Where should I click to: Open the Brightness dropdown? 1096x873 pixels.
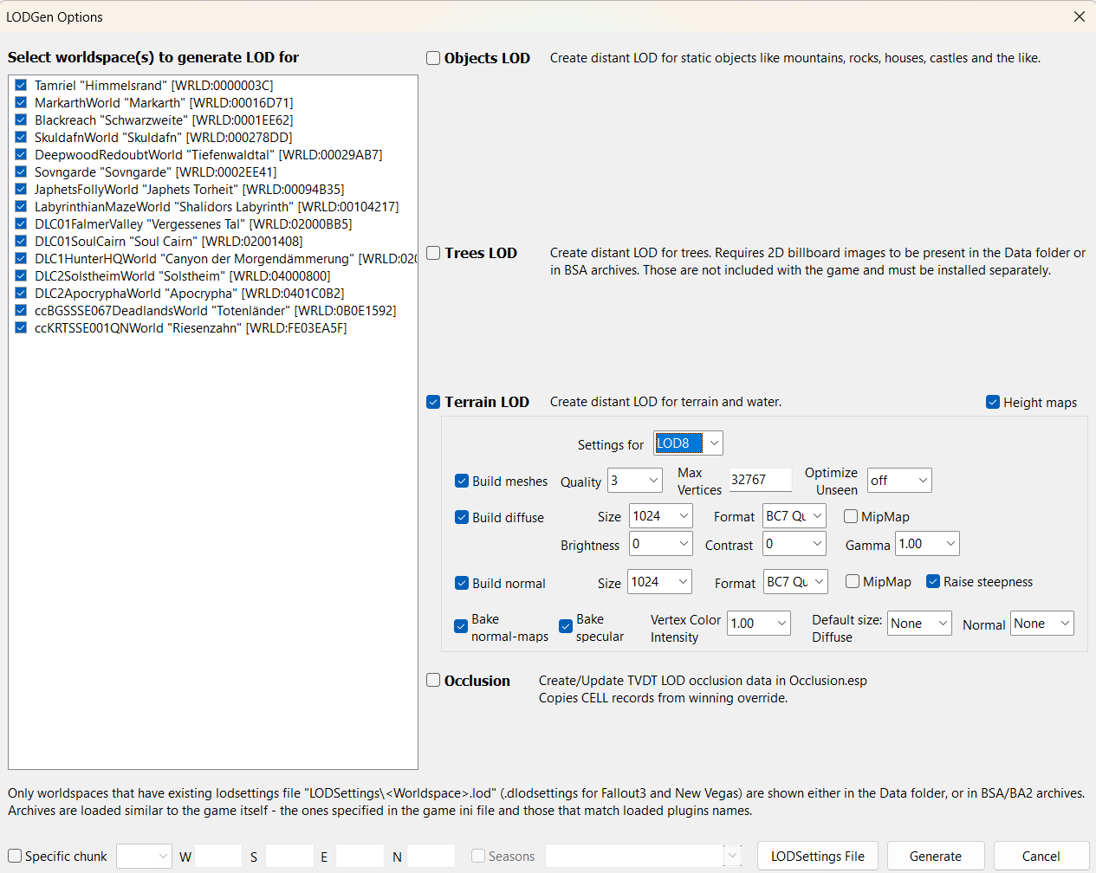pyautogui.click(x=661, y=544)
